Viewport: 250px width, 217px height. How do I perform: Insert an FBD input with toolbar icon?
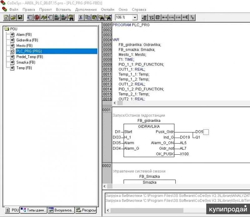click(x=144, y=17)
